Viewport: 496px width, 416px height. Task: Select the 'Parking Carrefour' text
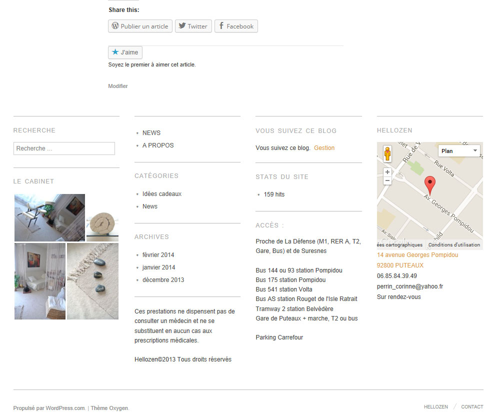[279, 337]
